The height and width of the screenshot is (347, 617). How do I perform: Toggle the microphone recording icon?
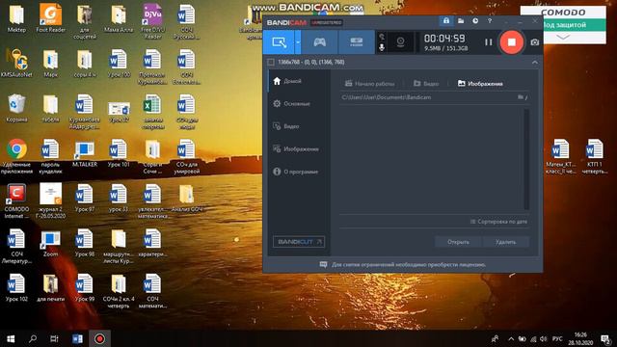(x=382, y=47)
